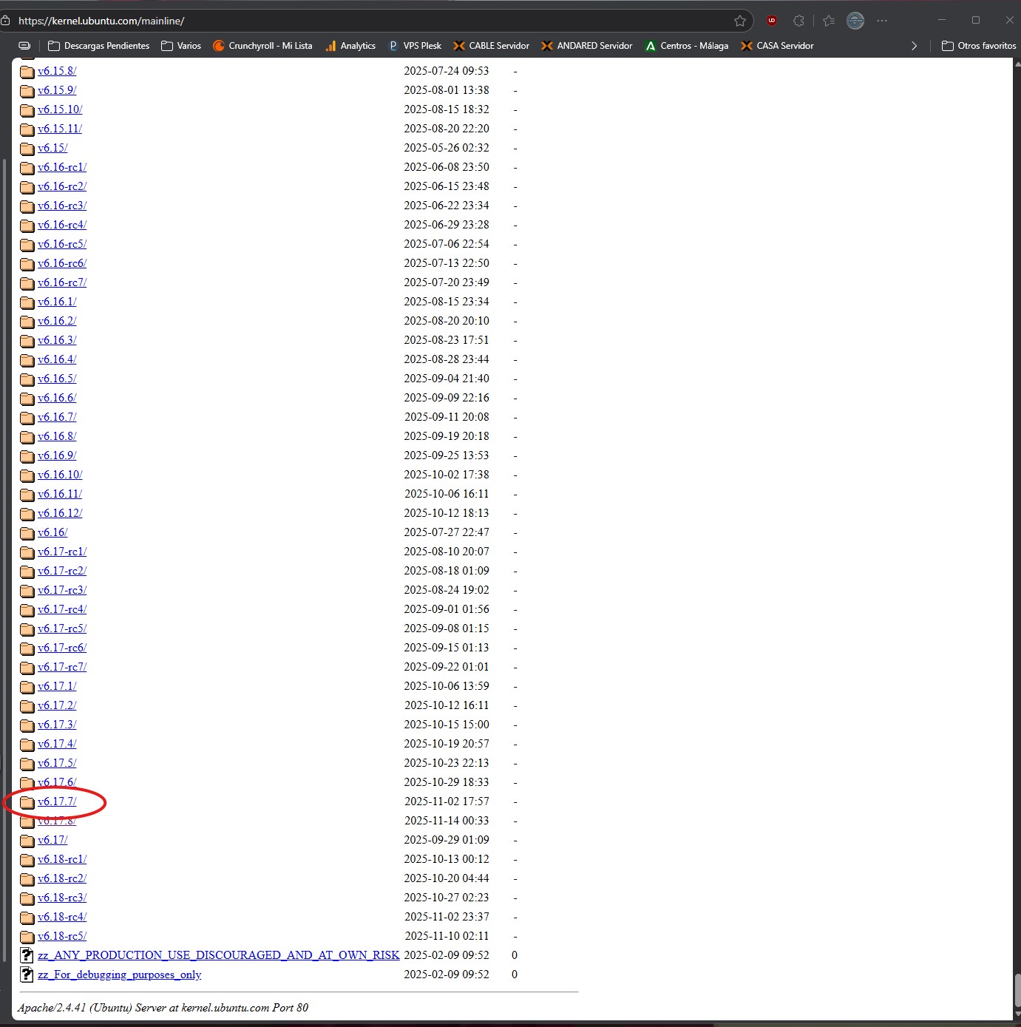Open the browser Extensions puzzle icon
Screen dimensions: 1021x1027
tap(798, 21)
